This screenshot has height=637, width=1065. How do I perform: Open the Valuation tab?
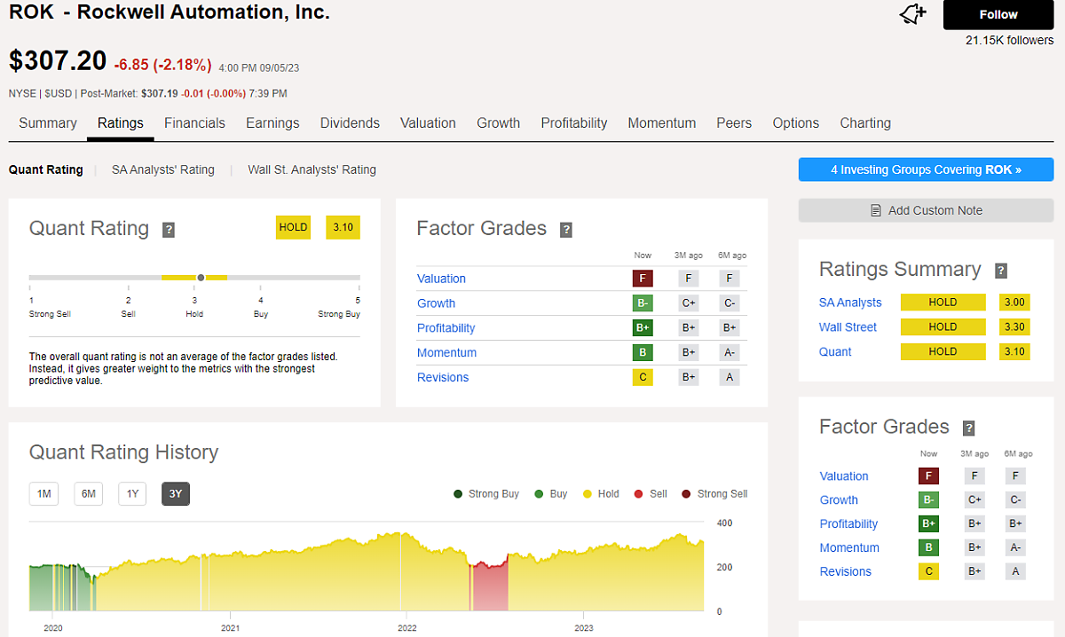pyautogui.click(x=428, y=123)
